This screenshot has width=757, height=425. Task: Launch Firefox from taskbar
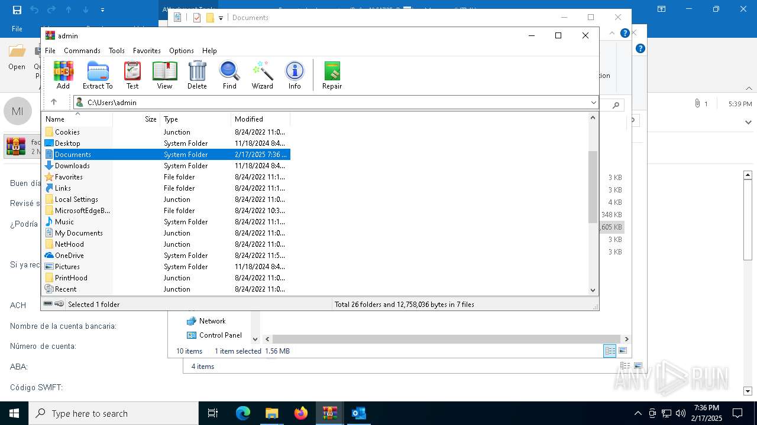click(301, 413)
